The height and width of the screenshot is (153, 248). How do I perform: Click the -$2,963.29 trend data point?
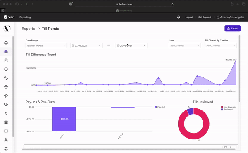pos(236,60)
